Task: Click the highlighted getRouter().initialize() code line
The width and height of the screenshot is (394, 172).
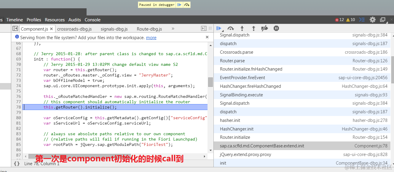Action: tap(116, 107)
